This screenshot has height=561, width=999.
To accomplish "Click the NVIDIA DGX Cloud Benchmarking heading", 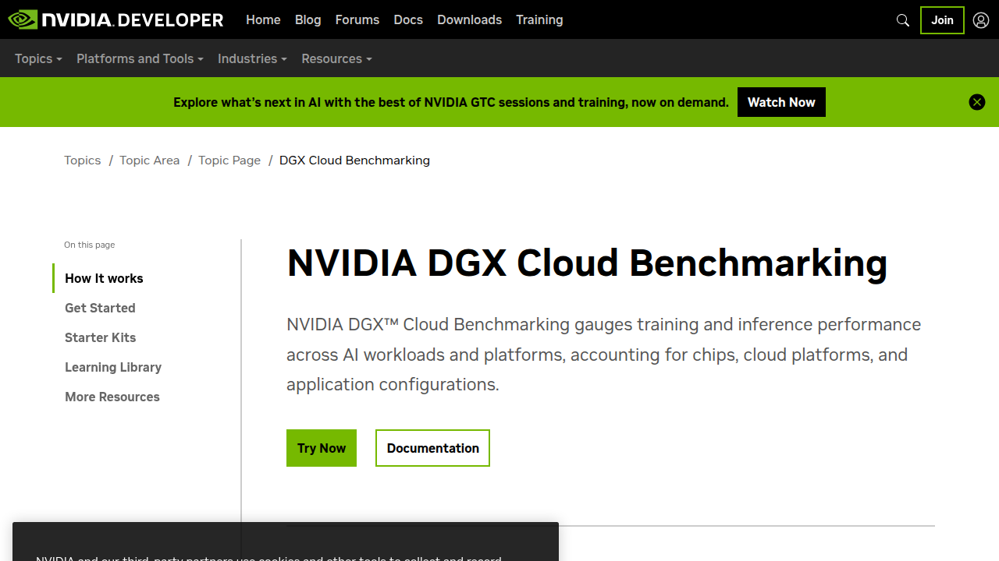I will click(587, 263).
